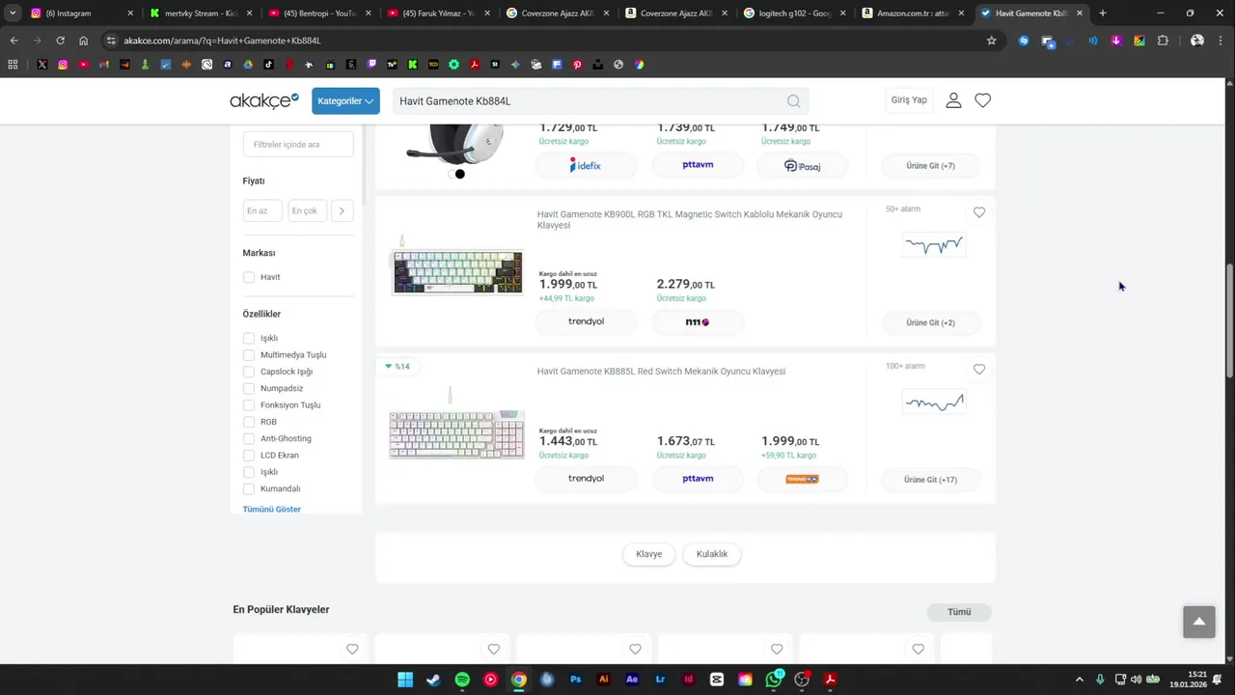The image size is (1235, 695).
Task: Check the Havit brand filter
Action: point(249,277)
